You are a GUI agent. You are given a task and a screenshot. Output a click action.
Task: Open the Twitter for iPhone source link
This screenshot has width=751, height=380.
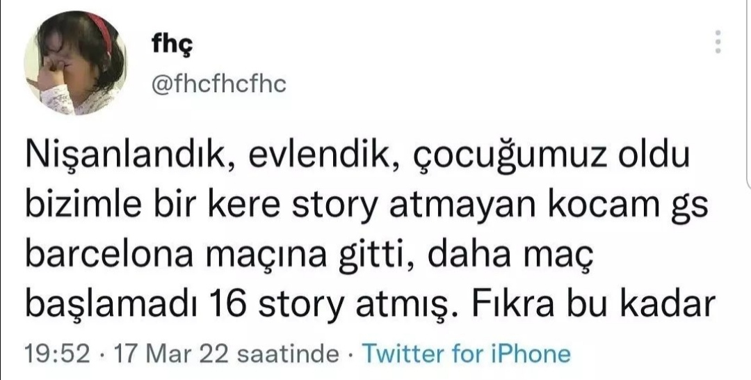[x=467, y=354]
